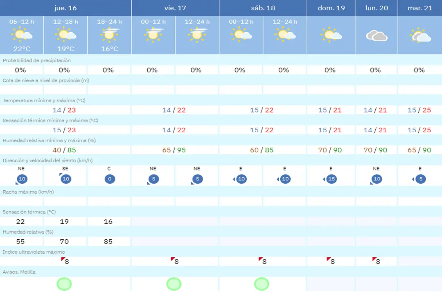442x294 pixels.
Task: Click the UV index 8 for jue. 16
Action: coord(65,261)
